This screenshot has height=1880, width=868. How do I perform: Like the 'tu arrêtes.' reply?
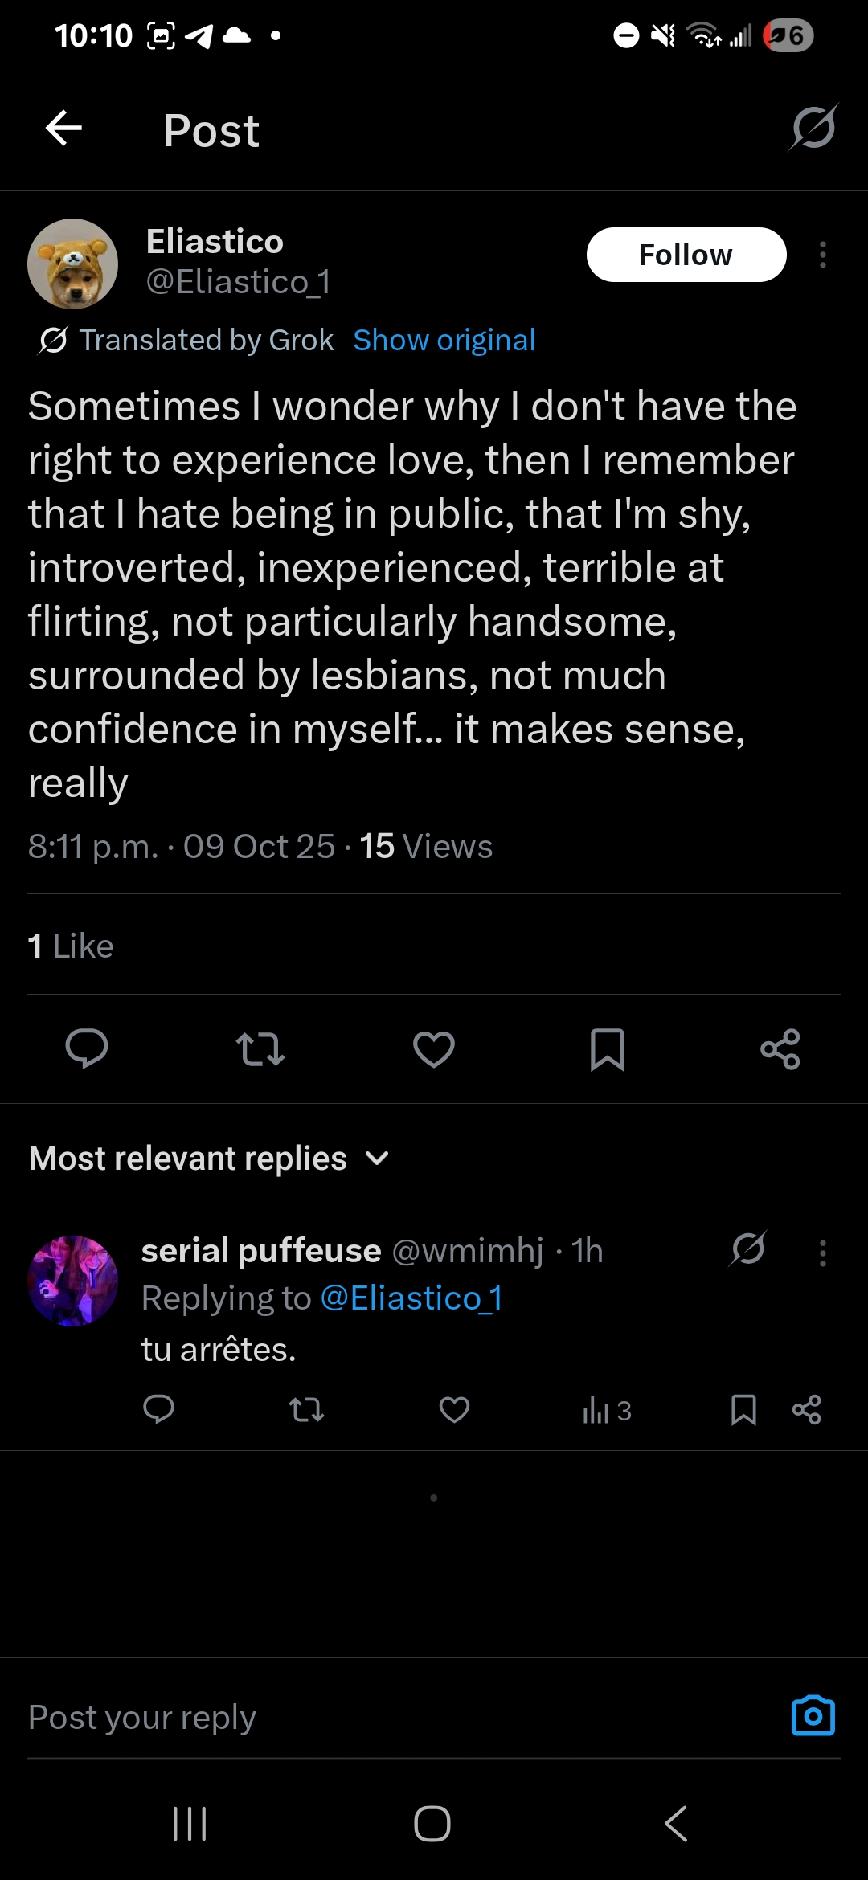(x=454, y=1410)
